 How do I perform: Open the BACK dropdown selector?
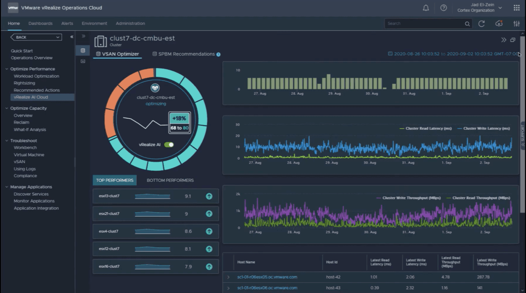36,37
